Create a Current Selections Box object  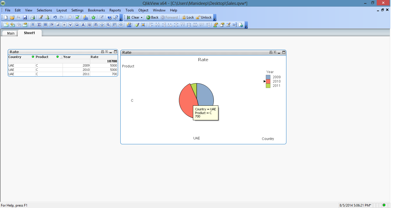click(71, 25)
